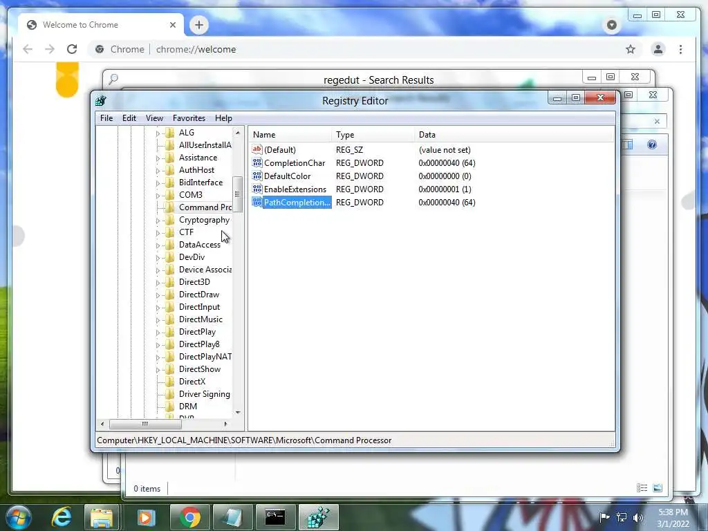Image resolution: width=708 pixels, height=531 pixels.
Task: Click the DirectX folder icon
Action: coord(170,381)
